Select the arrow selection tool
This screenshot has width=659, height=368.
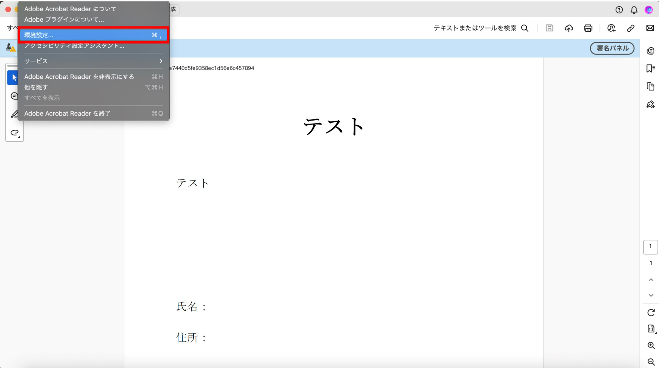(14, 77)
